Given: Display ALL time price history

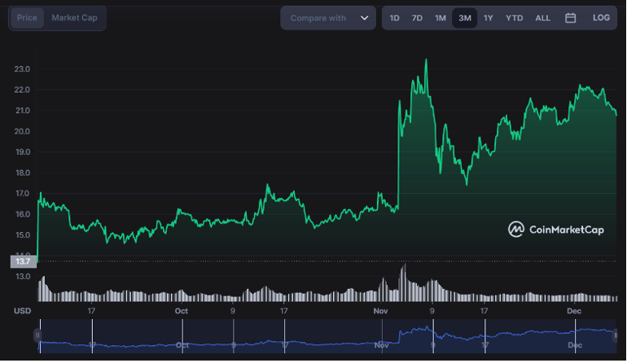Looking at the screenshot, I should pos(542,18).
